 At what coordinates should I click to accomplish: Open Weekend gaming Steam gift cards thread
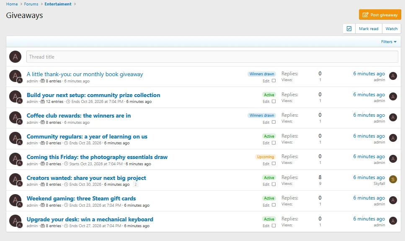tap(81, 198)
